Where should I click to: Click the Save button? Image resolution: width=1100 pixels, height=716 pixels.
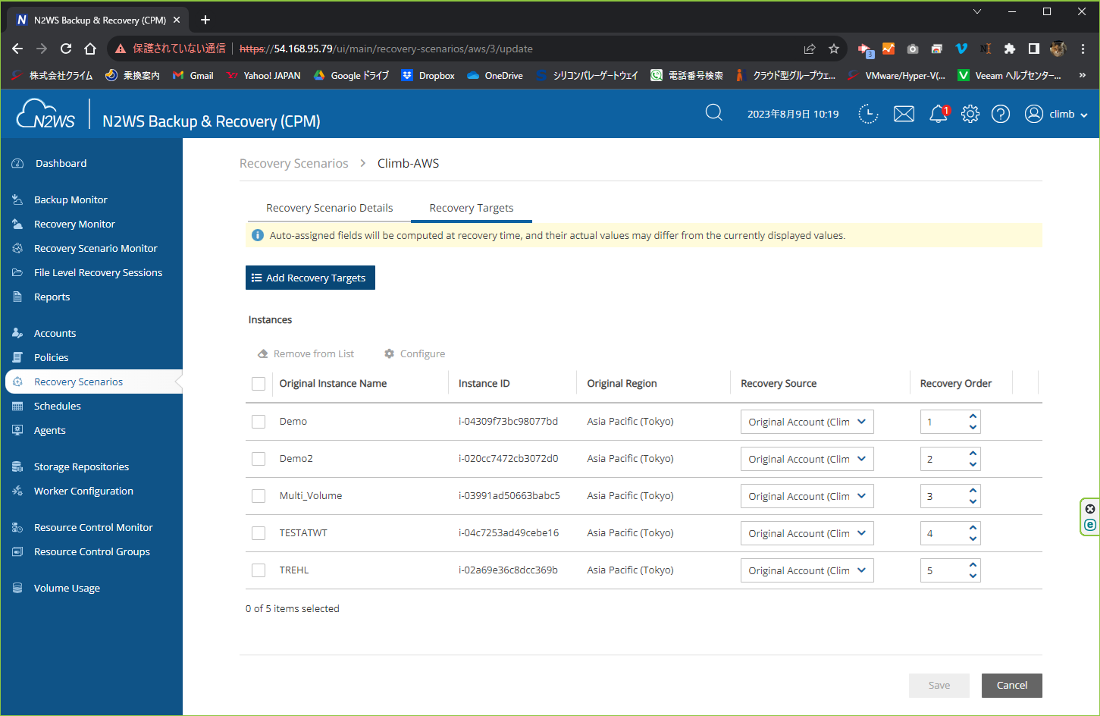(939, 686)
